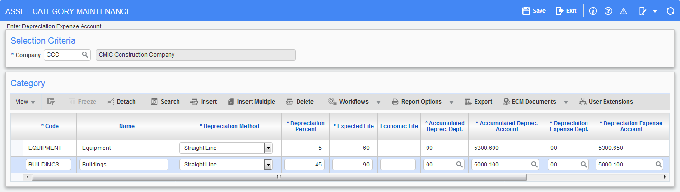
Task: Open User Extensions
Action: pos(606,102)
